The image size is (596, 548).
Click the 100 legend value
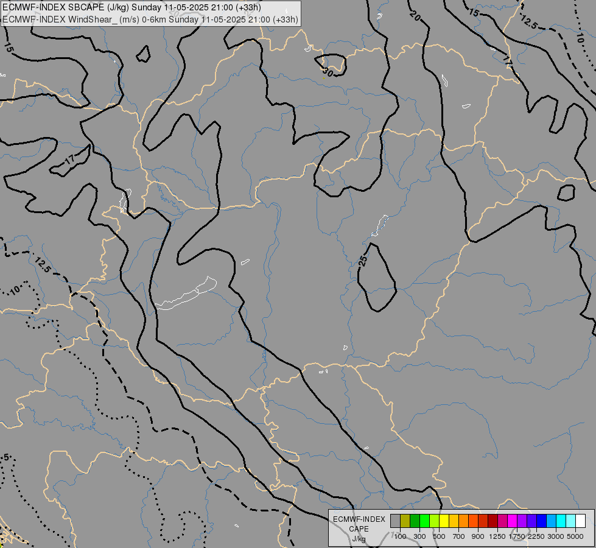pos(400,536)
